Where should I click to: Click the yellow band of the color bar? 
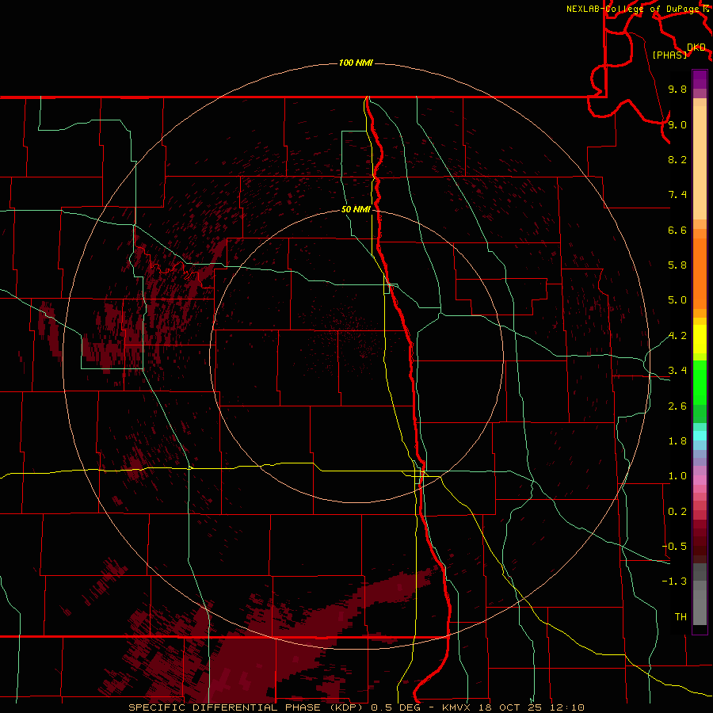pyautogui.click(x=700, y=339)
